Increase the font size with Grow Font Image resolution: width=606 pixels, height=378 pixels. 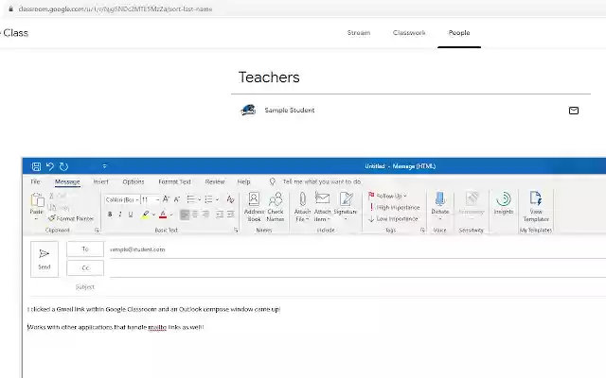[x=167, y=199]
